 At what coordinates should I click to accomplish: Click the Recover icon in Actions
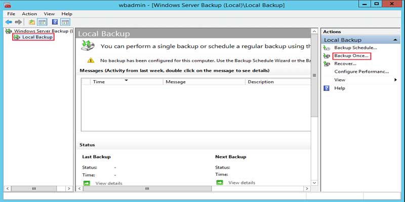pos(327,64)
